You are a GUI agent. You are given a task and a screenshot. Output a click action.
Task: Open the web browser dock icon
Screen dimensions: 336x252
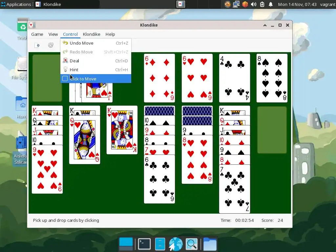[x=176, y=244]
